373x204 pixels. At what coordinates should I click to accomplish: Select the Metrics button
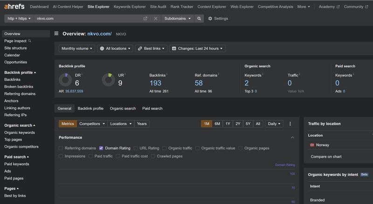pos(68,124)
